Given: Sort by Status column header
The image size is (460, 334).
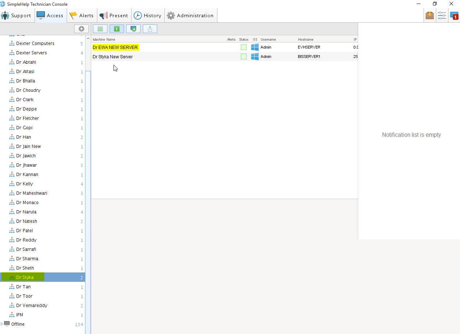Looking at the screenshot, I should coord(244,39).
